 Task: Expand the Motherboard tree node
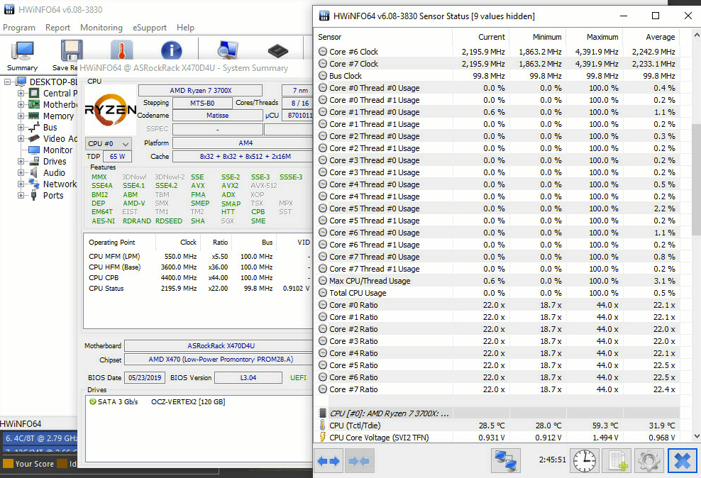(21, 104)
